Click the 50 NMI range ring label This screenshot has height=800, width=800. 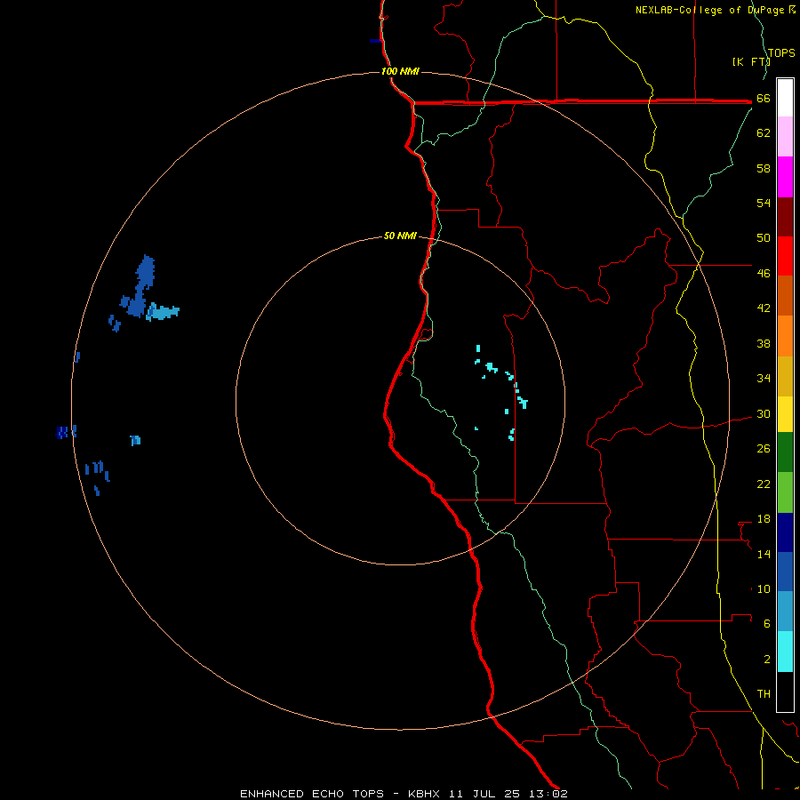401,236
